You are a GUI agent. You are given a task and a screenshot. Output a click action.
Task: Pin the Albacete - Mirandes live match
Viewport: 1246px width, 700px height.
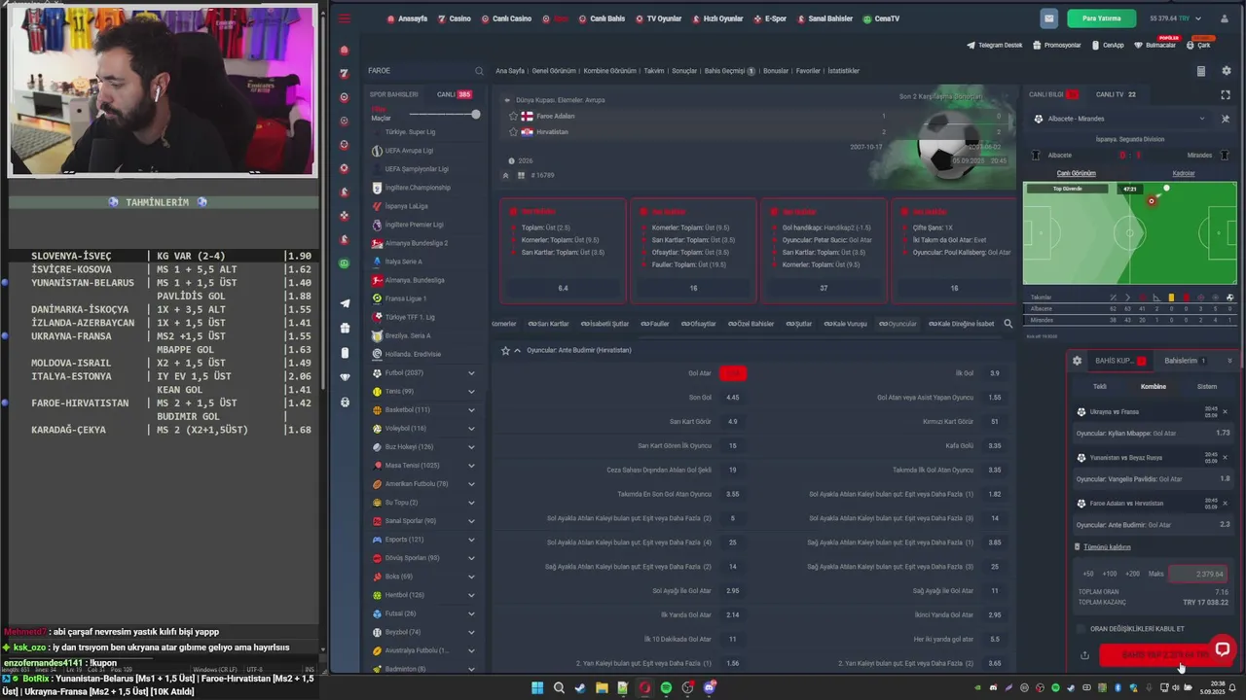(1225, 119)
